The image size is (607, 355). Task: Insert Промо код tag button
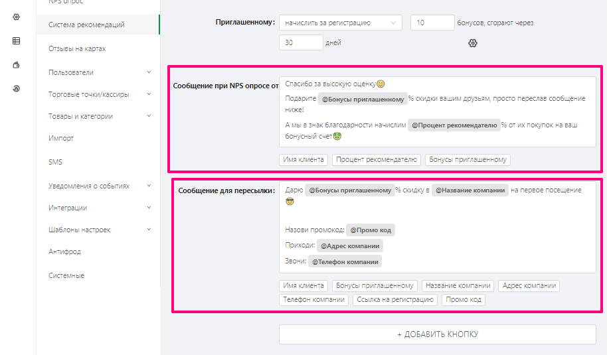coord(464,300)
